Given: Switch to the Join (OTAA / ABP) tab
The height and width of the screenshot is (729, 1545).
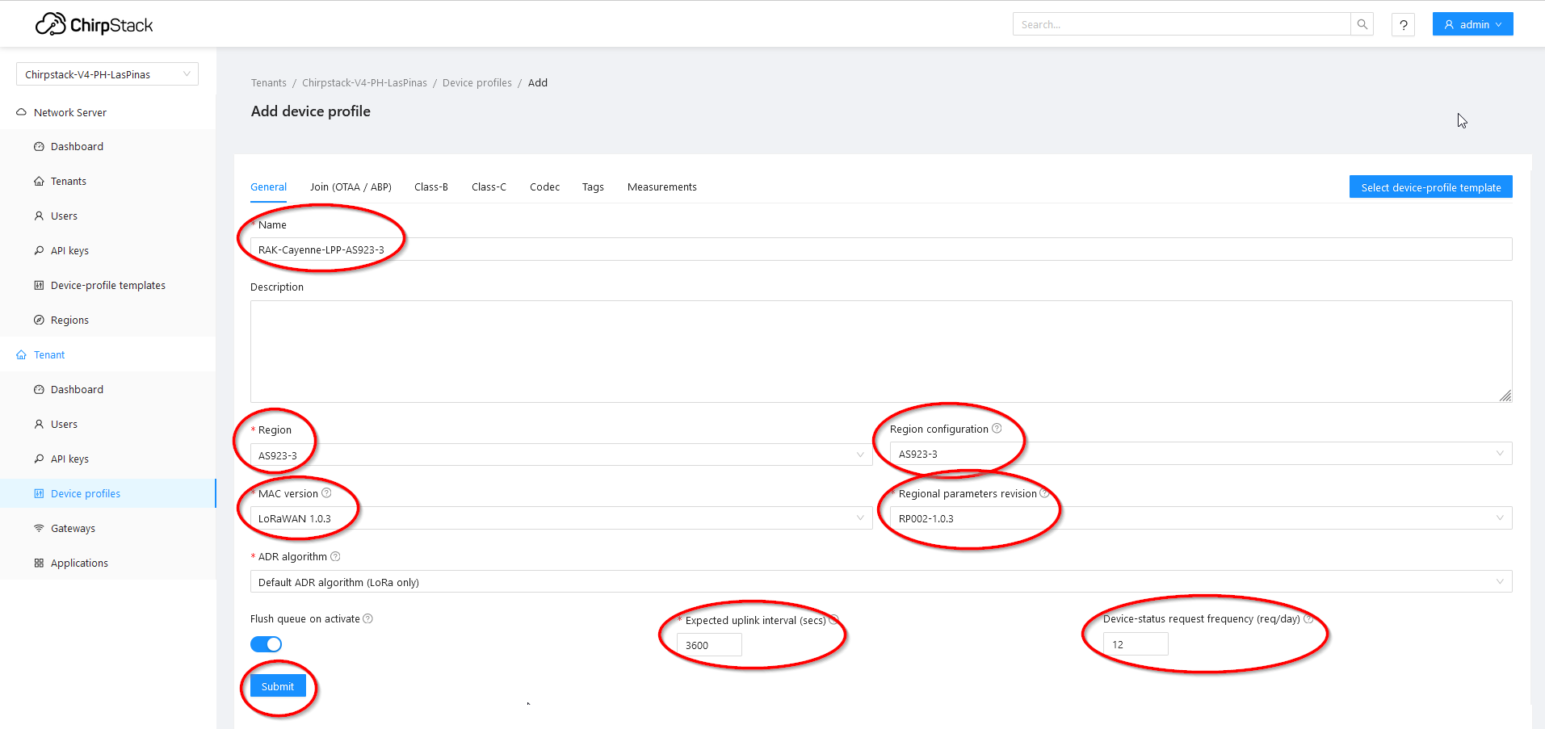Looking at the screenshot, I should 351,186.
